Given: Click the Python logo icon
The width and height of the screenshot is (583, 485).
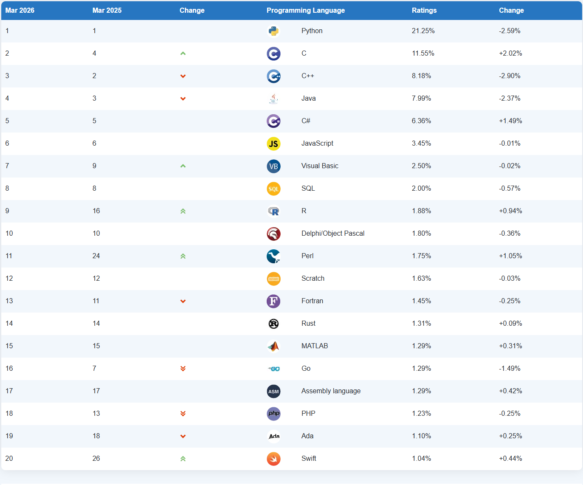Looking at the screenshot, I should click(x=273, y=31).
